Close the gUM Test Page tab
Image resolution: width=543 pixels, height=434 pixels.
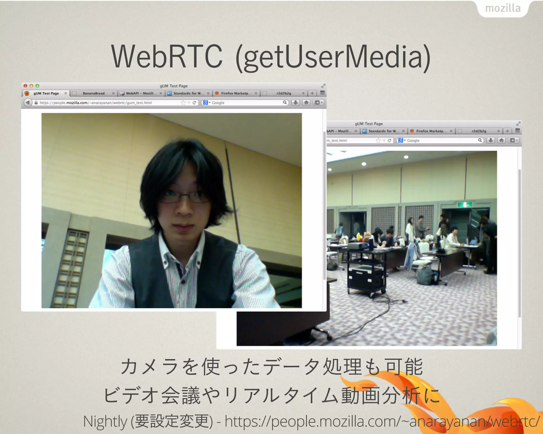(x=65, y=93)
